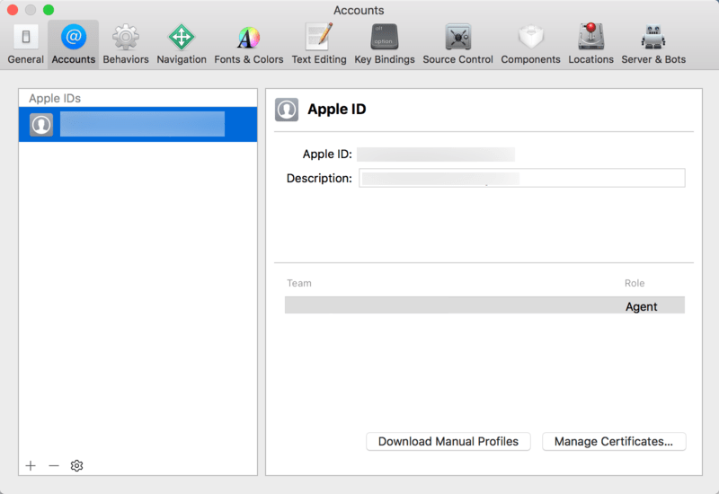Open the account actions gear menu
The height and width of the screenshot is (494, 719).
(76, 465)
